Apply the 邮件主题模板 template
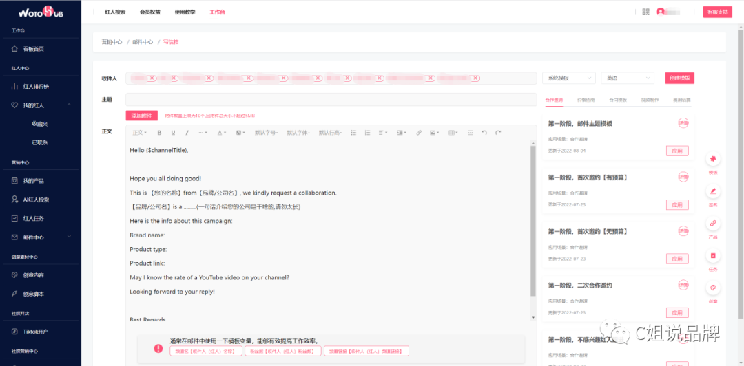 677,151
